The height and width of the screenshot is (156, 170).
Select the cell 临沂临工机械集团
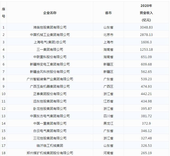[50, 145]
